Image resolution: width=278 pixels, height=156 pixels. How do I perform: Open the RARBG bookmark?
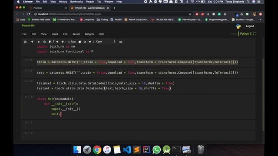tap(116, 19)
